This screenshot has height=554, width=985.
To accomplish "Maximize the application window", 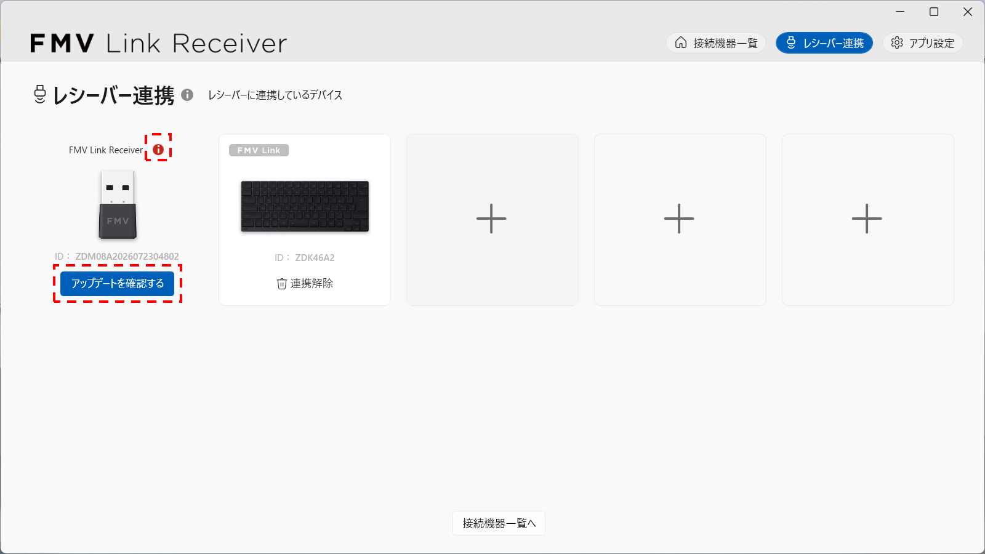I will click(934, 12).
